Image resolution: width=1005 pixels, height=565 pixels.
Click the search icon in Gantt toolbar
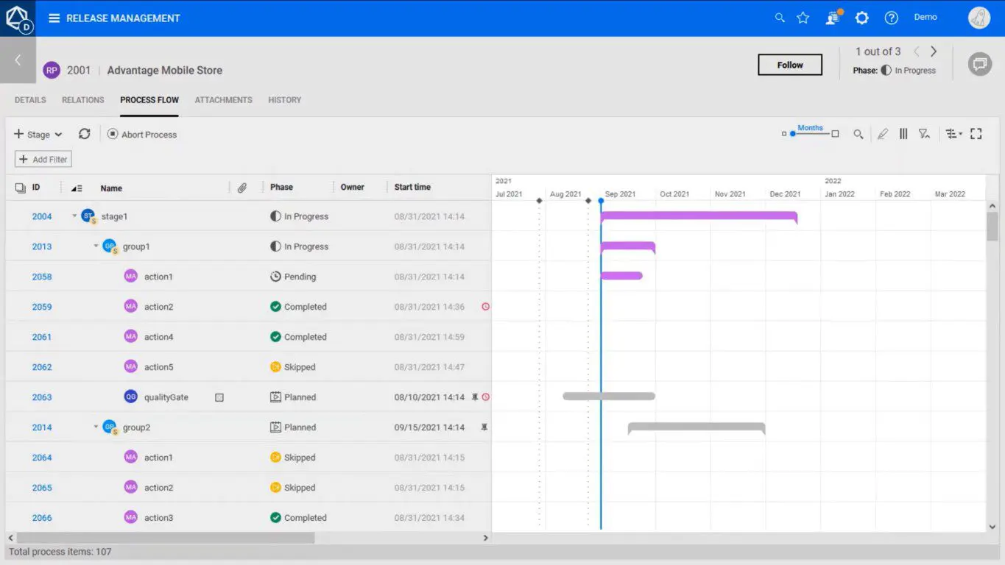click(858, 134)
